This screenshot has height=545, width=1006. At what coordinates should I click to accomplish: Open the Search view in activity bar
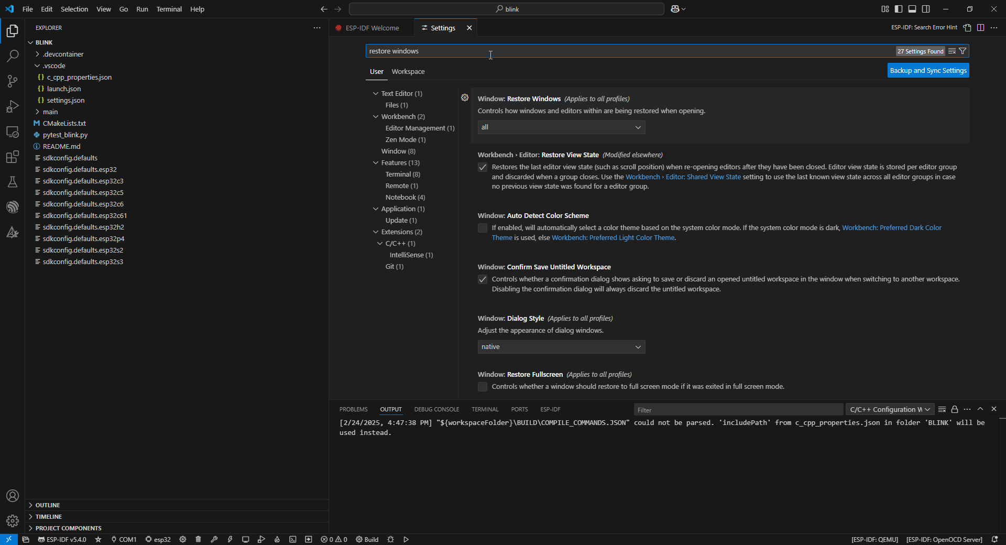pos(13,56)
